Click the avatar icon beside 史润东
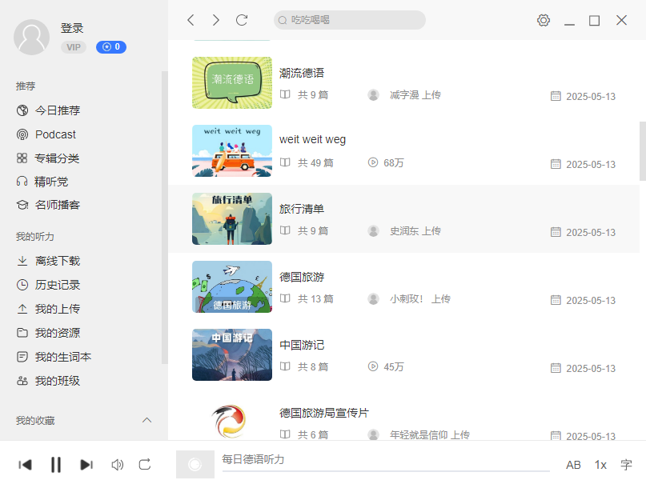 pyautogui.click(x=373, y=231)
